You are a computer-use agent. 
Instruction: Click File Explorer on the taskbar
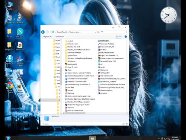pyautogui.click(x=93, y=138)
